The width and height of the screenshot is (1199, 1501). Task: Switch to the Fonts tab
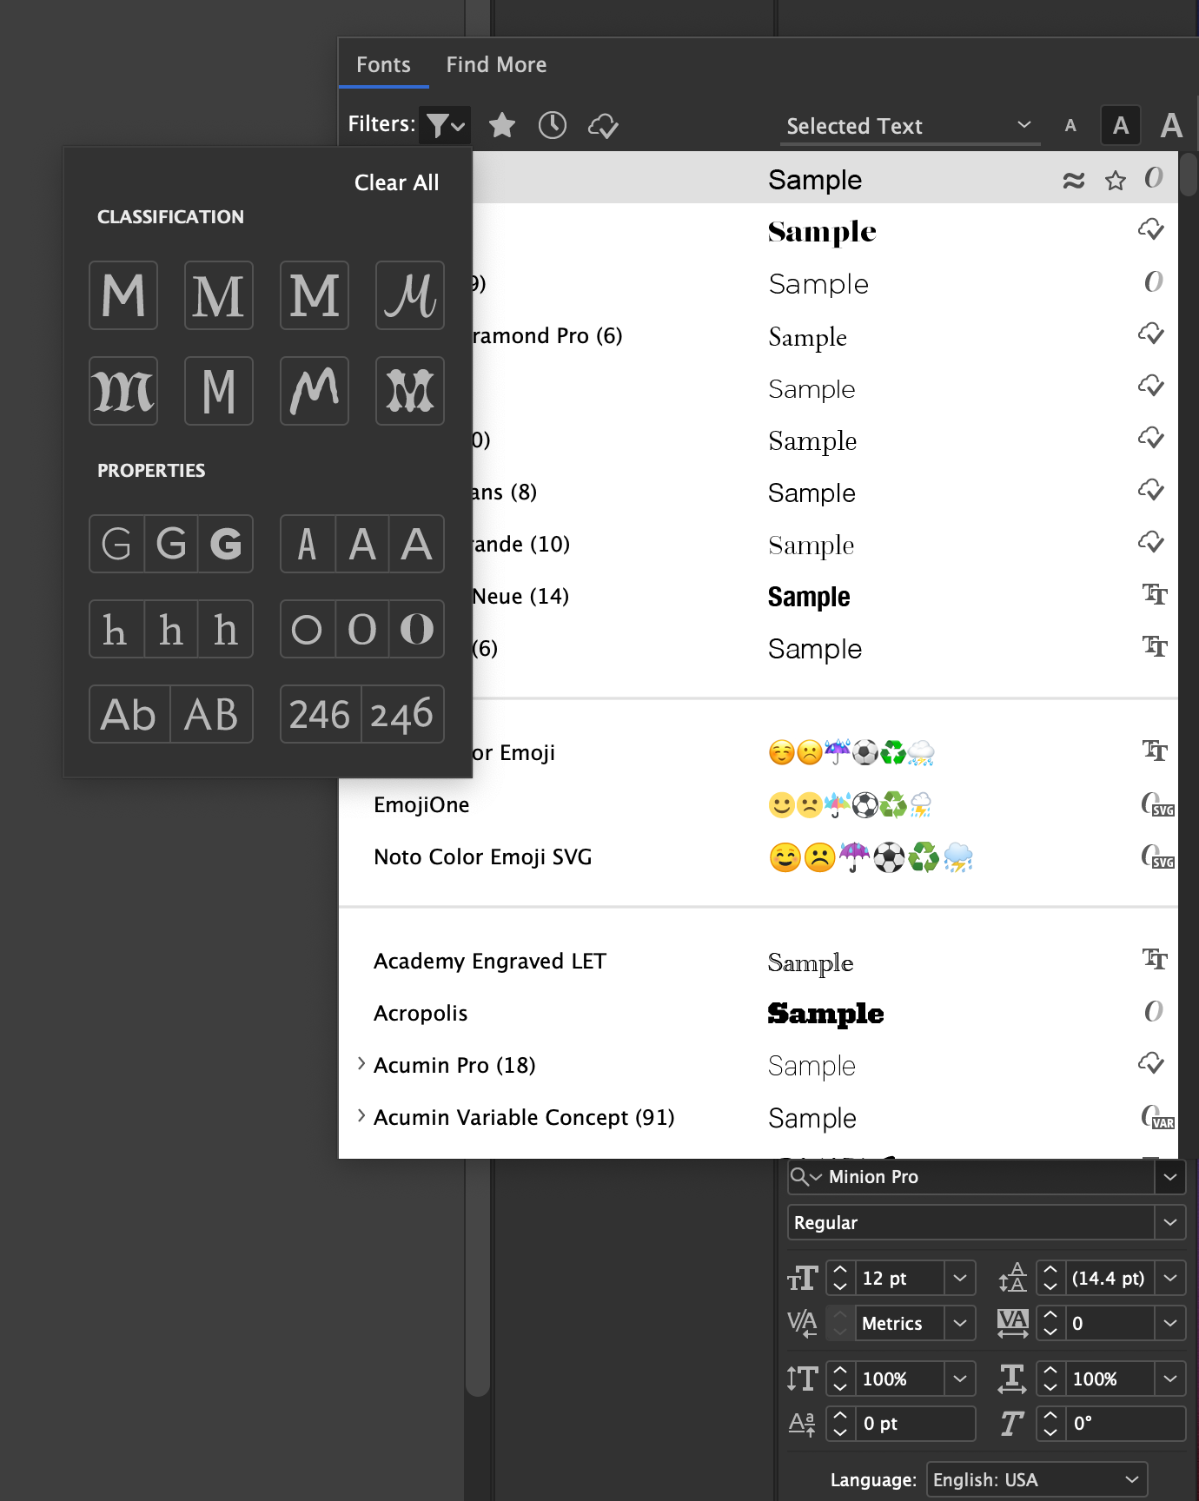(x=383, y=64)
